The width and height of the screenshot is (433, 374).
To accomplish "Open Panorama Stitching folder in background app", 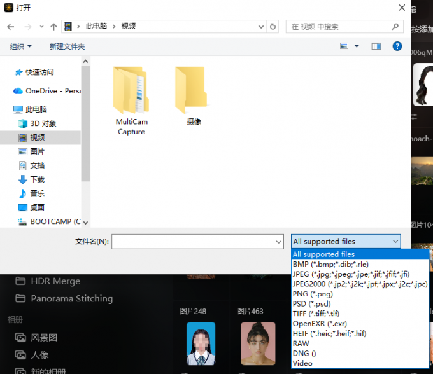I will [64, 298].
